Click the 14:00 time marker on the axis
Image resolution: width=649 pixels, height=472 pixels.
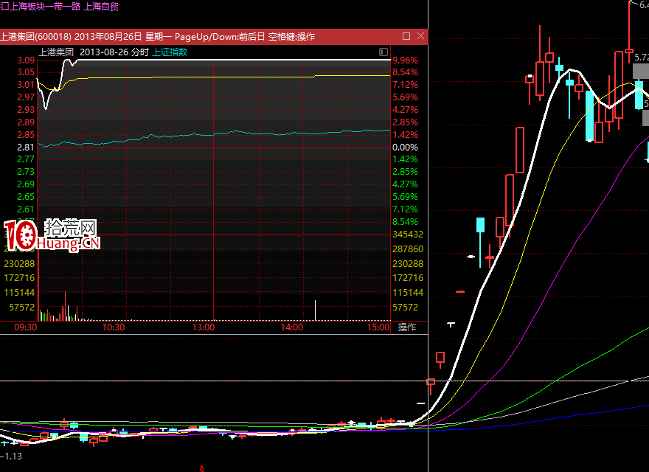coord(292,327)
